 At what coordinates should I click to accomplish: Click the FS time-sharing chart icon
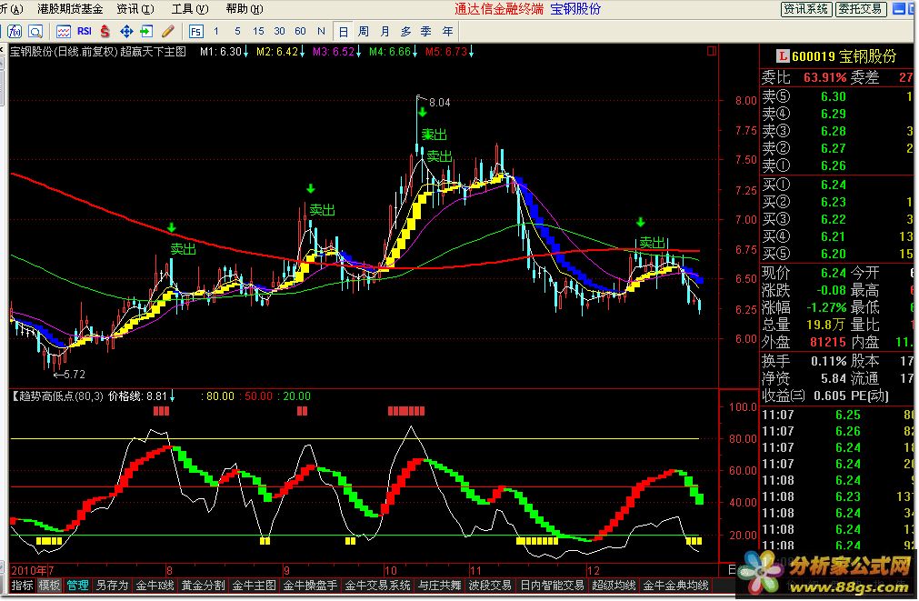pos(196,32)
